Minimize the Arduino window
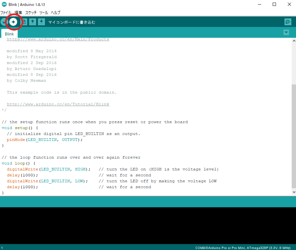Screen dimensions: 296x250 click(x=260, y=4)
